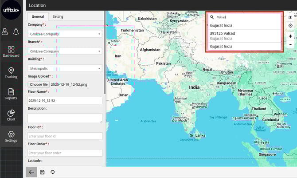297x178 pixels.
Task: Click the reset refresh icon
Action: point(53,172)
